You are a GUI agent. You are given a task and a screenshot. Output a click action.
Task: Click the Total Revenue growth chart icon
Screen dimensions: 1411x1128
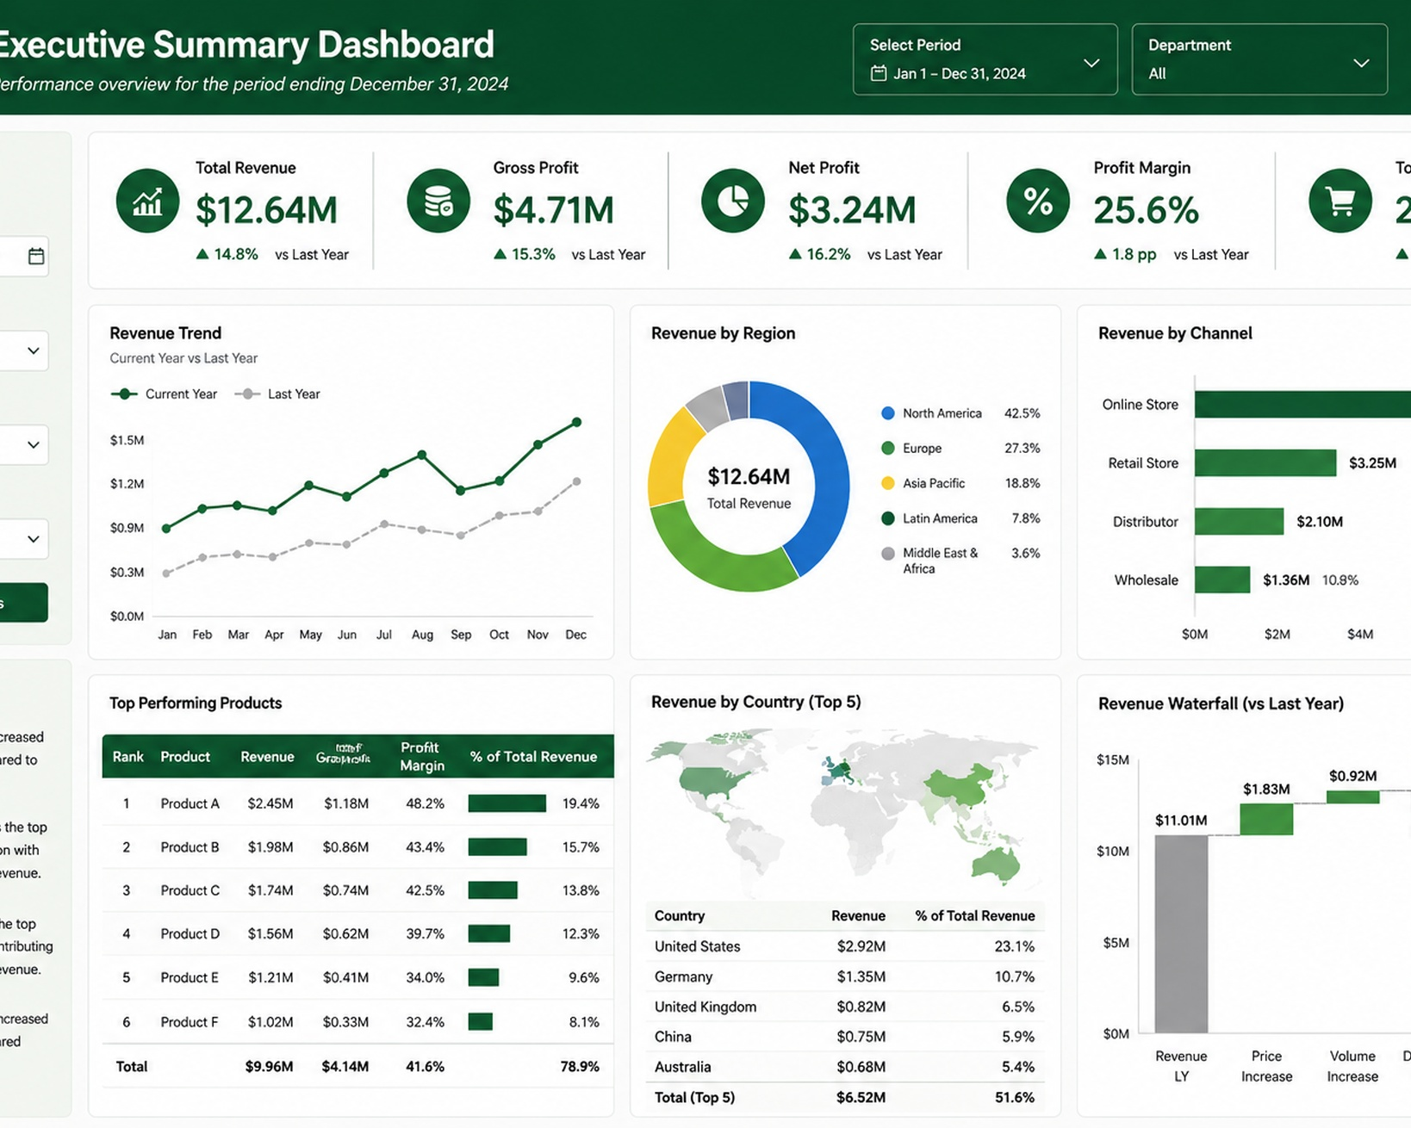click(147, 201)
